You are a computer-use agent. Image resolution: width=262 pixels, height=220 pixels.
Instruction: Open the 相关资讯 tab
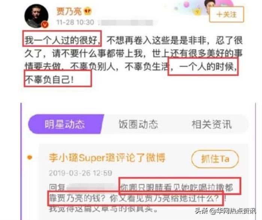pyautogui.click(x=211, y=124)
